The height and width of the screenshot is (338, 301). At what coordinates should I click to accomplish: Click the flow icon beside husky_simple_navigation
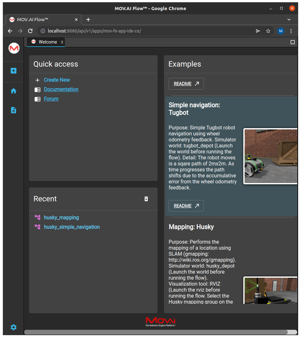[38, 227]
